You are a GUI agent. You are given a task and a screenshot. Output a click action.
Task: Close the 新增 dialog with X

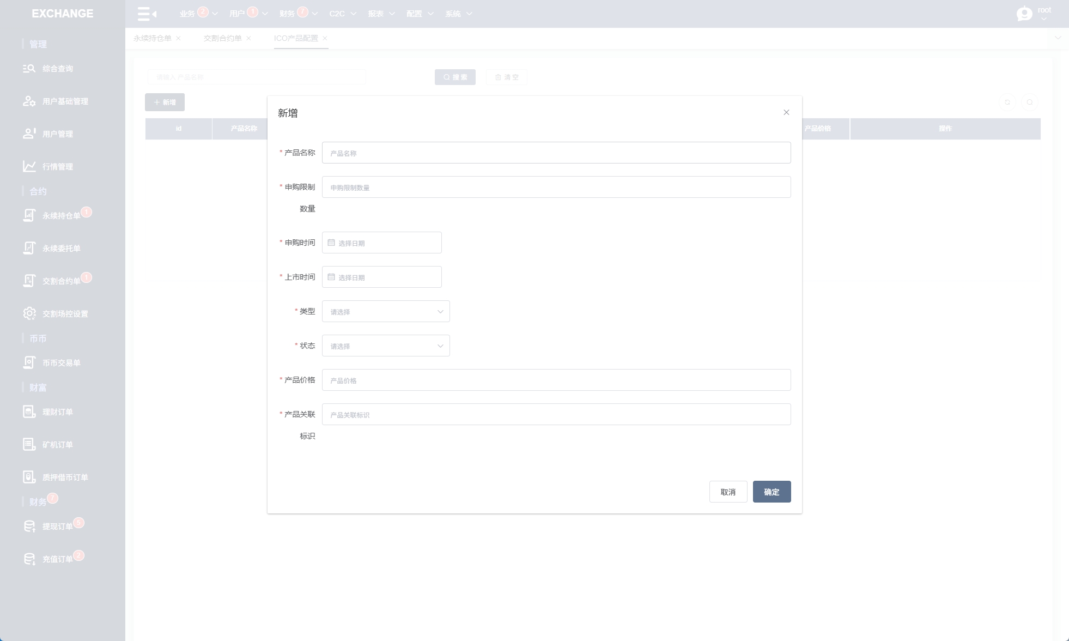click(x=786, y=112)
